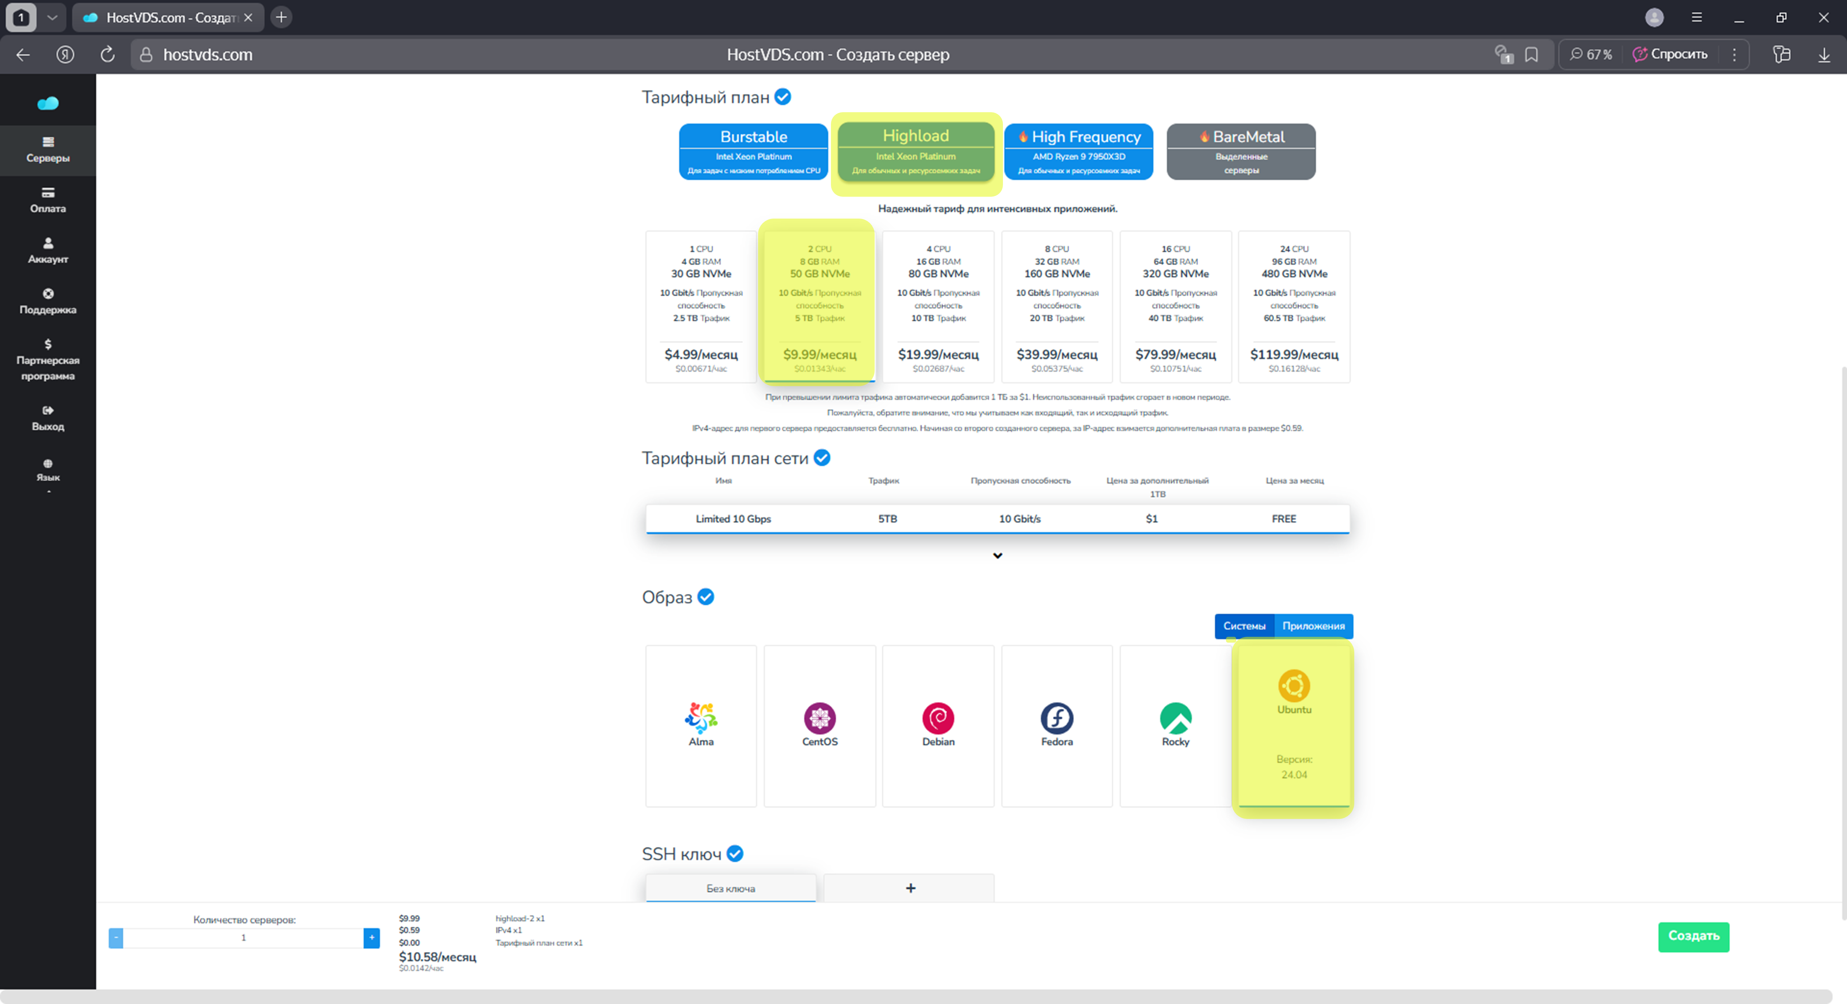Switch to Приложения image tab
1847x1004 pixels.
tap(1313, 625)
